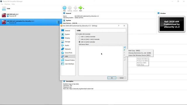187x105 pixels.
Task: Click the move USB filter up icon
Action: click(125, 57)
